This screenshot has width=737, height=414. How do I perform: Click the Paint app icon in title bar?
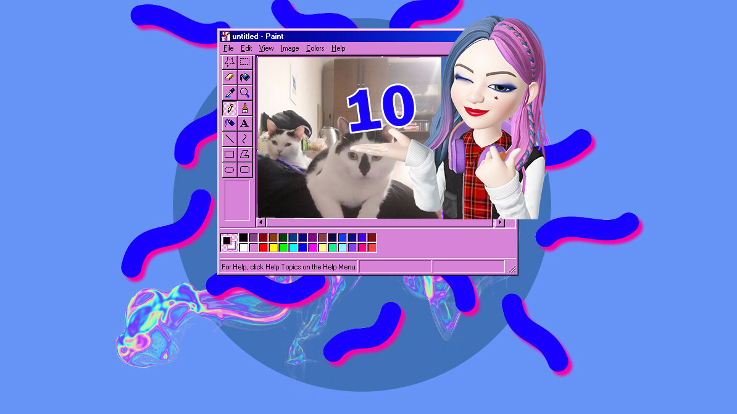[226, 36]
